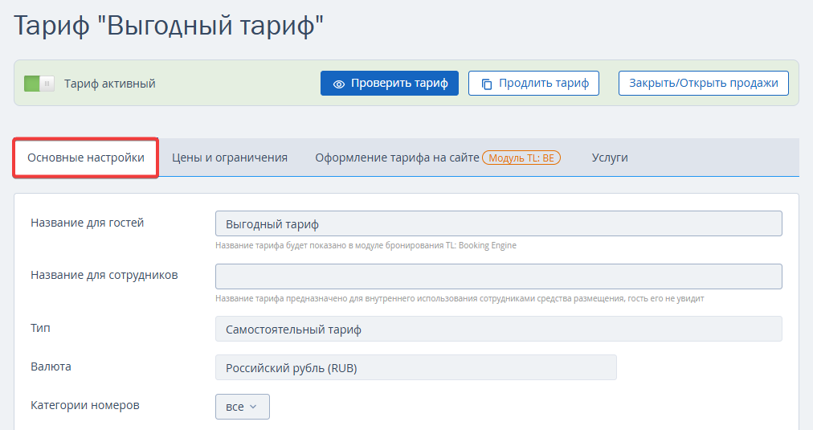This screenshot has width=813, height=430.
Task: Focus the Название для гостей input field
Action: (498, 223)
